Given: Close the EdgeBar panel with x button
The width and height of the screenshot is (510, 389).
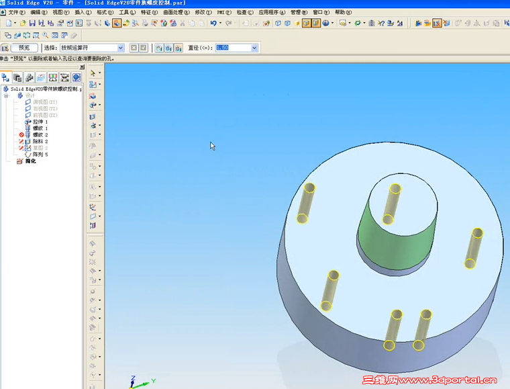Looking at the screenshot, I should (x=82, y=67).
